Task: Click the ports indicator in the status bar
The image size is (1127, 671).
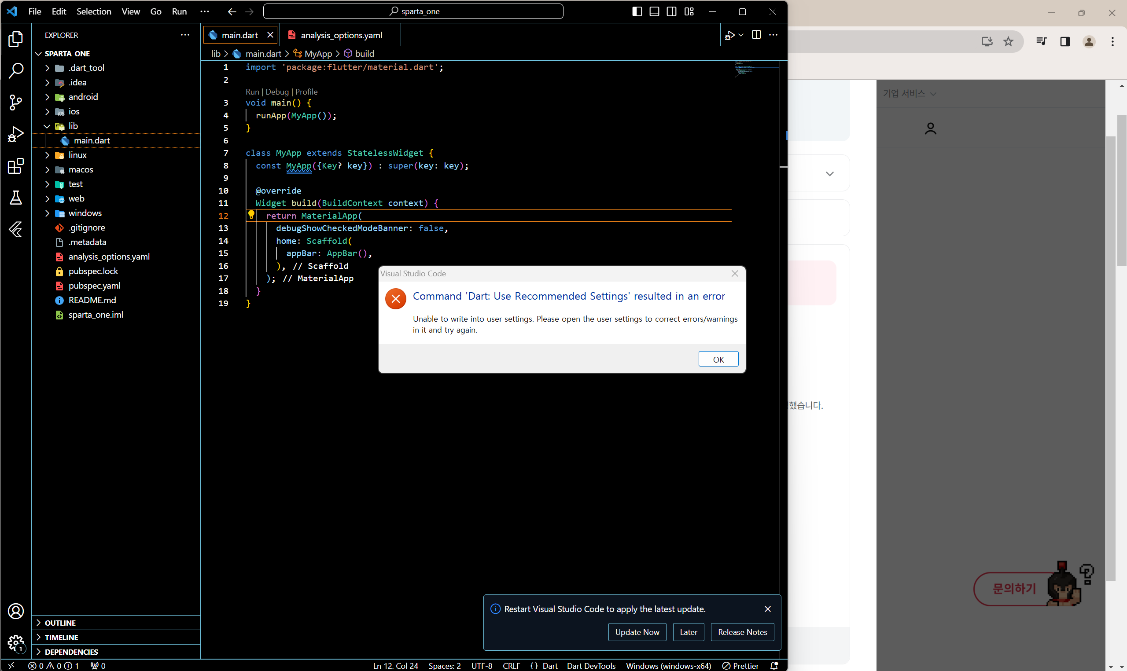Action: (x=98, y=666)
